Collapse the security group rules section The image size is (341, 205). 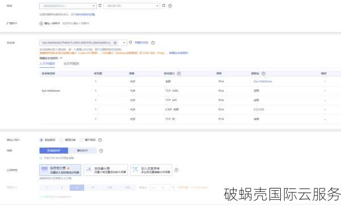51,58
